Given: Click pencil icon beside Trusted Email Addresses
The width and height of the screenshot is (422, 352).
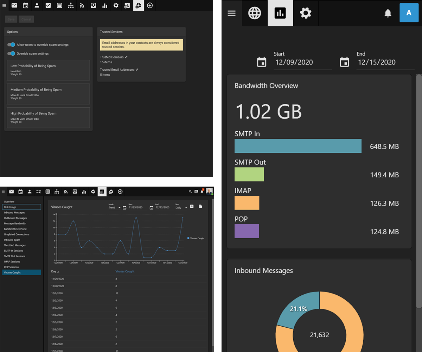Looking at the screenshot, I should tap(137, 70).
